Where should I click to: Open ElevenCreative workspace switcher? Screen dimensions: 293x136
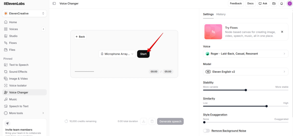pos(25,13)
